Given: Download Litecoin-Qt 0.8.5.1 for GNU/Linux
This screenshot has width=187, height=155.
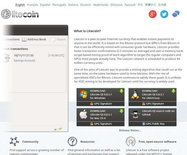Looking at the screenshot, I should [x=152, y=95].
